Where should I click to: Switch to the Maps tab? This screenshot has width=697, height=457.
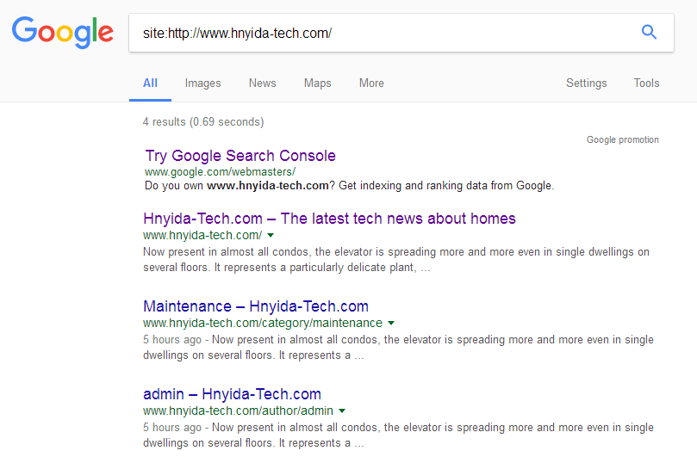point(317,83)
